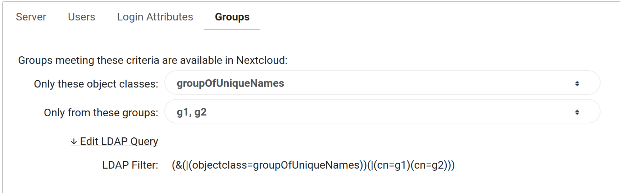Click the down arrow icon before Edit LDAP Query
The height and width of the screenshot is (193, 620).
click(x=74, y=142)
